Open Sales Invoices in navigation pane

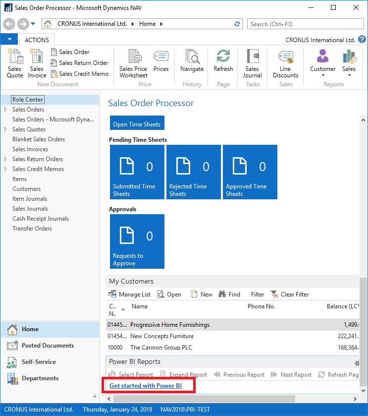(x=30, y=149)
